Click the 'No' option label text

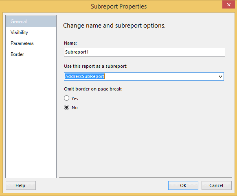point(75,108)
